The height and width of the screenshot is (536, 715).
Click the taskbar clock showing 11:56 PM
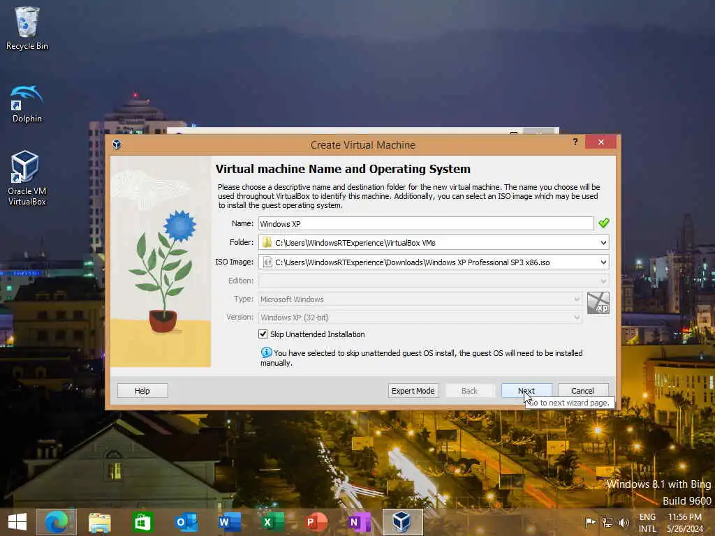[685, 522]
